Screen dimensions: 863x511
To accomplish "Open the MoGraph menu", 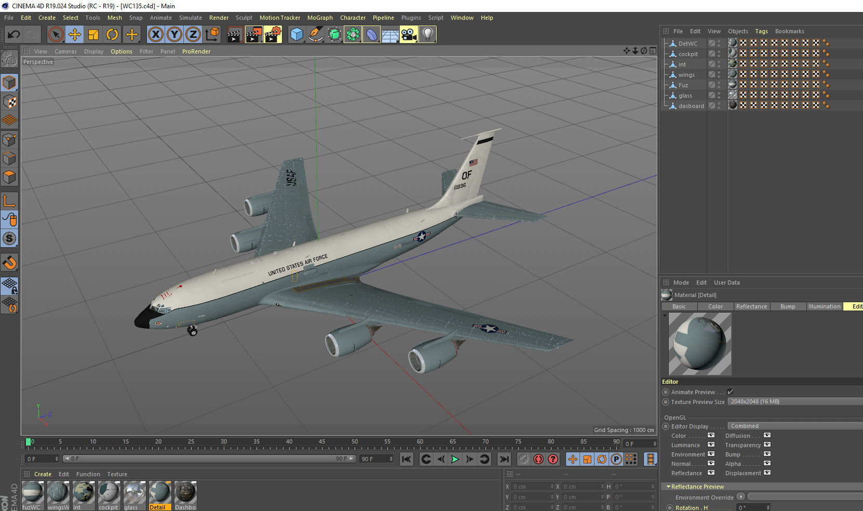I will 320,18.
